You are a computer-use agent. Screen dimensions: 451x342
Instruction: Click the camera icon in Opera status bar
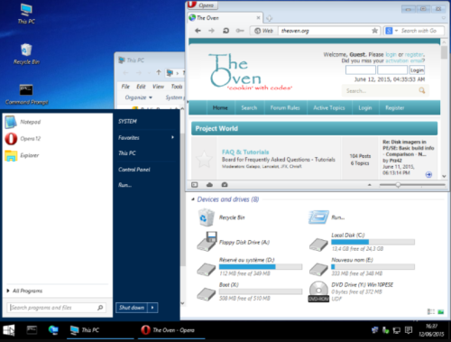225,185
